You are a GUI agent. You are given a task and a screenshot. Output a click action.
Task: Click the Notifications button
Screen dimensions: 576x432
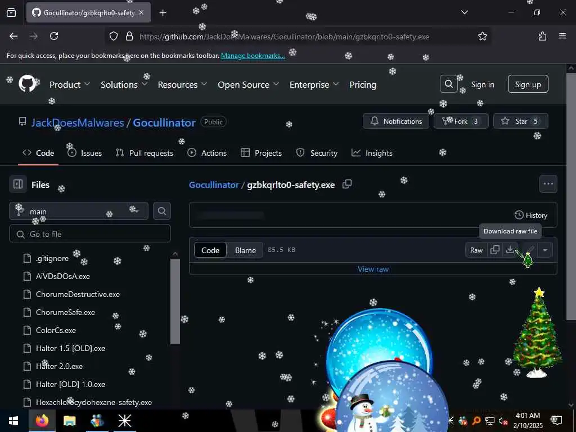[x=395, y=121]
